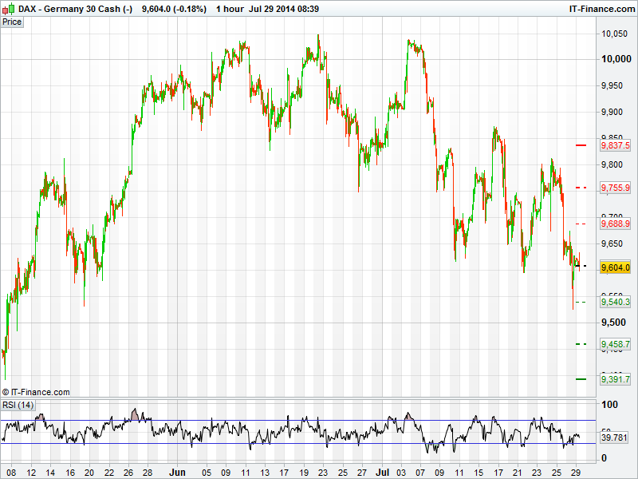
Task: Click the black dashed marker beside 9,604.0
Action: point(581,266)
